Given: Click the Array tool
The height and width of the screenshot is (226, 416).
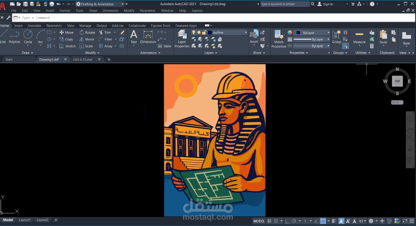Looking at the screenshot, I should [106, 46].
